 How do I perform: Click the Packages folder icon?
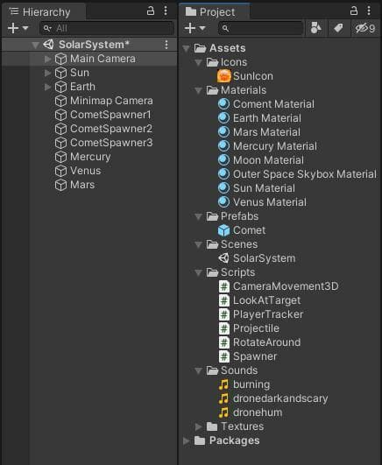[200, 440]
